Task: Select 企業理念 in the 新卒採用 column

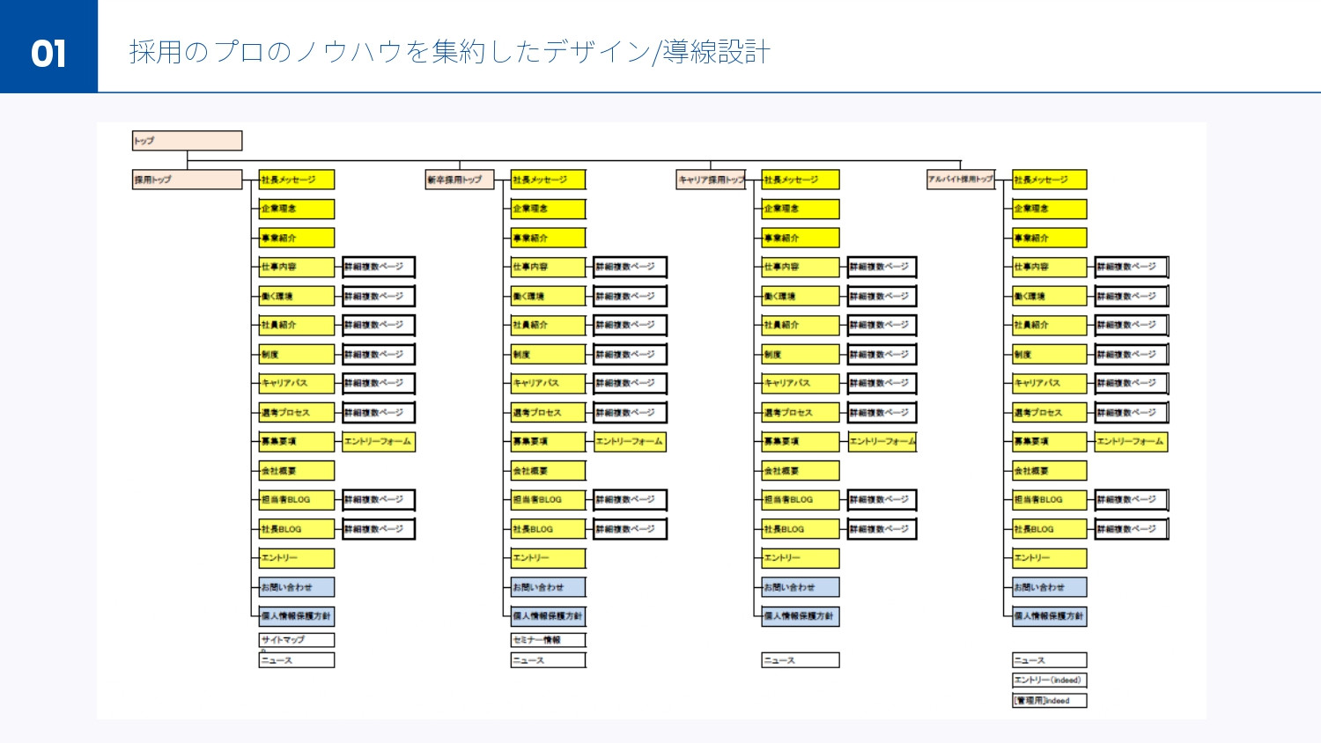Action: [x=548, y=209]
